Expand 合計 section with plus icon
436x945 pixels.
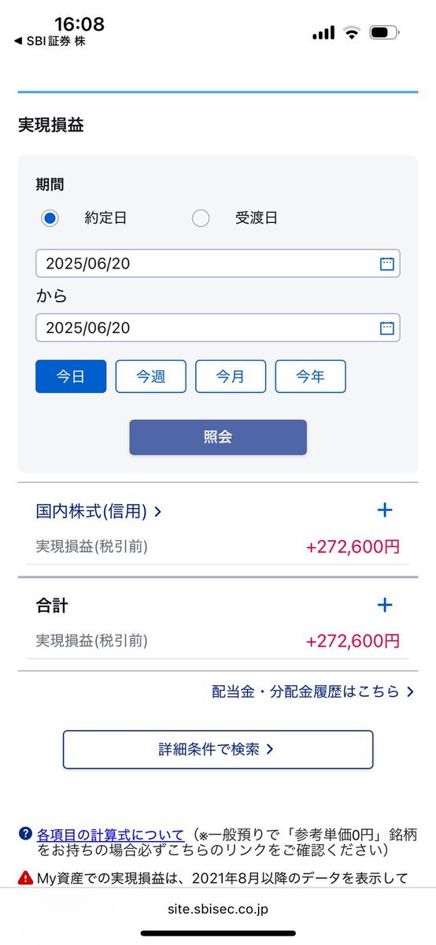(x=385, y=605)
